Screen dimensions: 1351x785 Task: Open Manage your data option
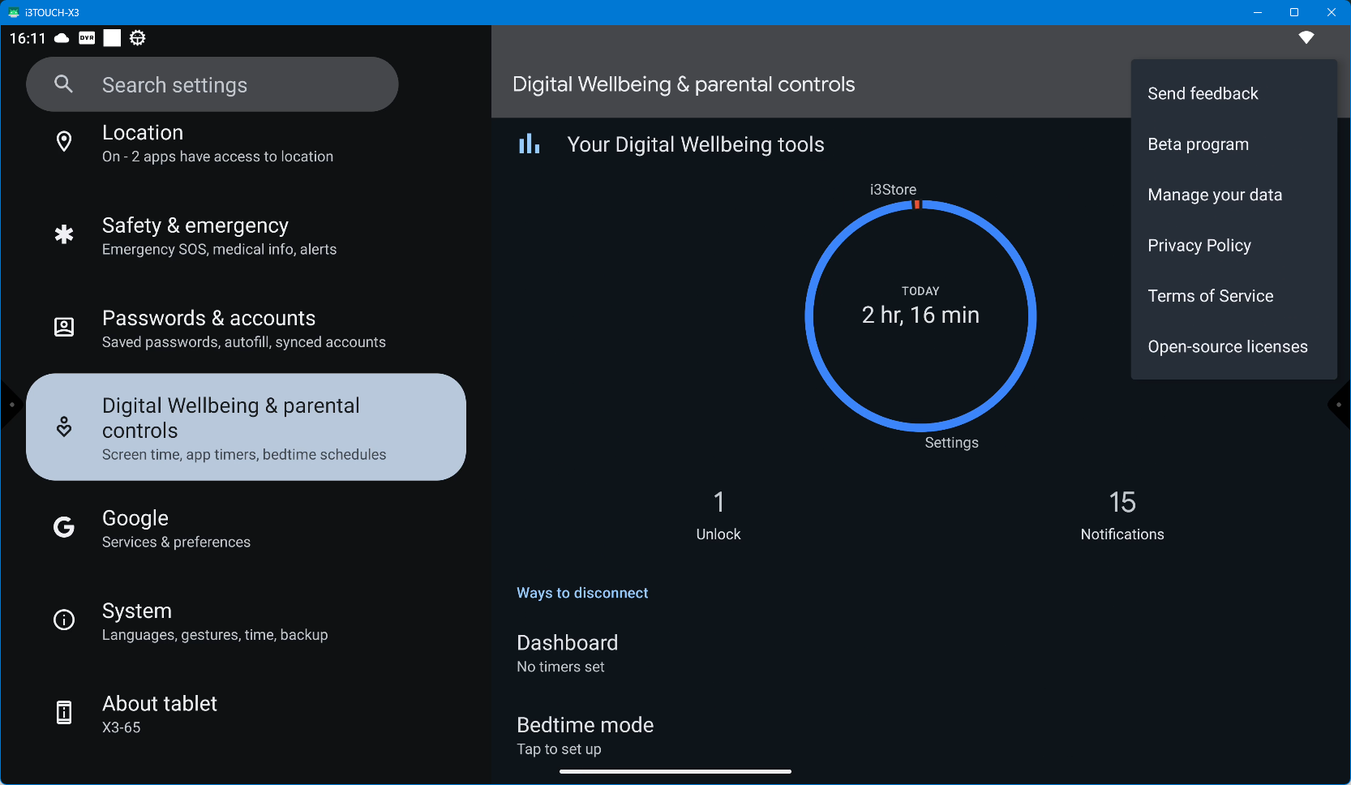1214,195
